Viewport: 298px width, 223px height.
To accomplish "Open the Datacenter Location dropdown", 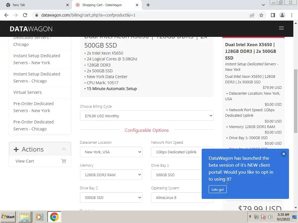I will pyautogui.click(x=111, y=152).
